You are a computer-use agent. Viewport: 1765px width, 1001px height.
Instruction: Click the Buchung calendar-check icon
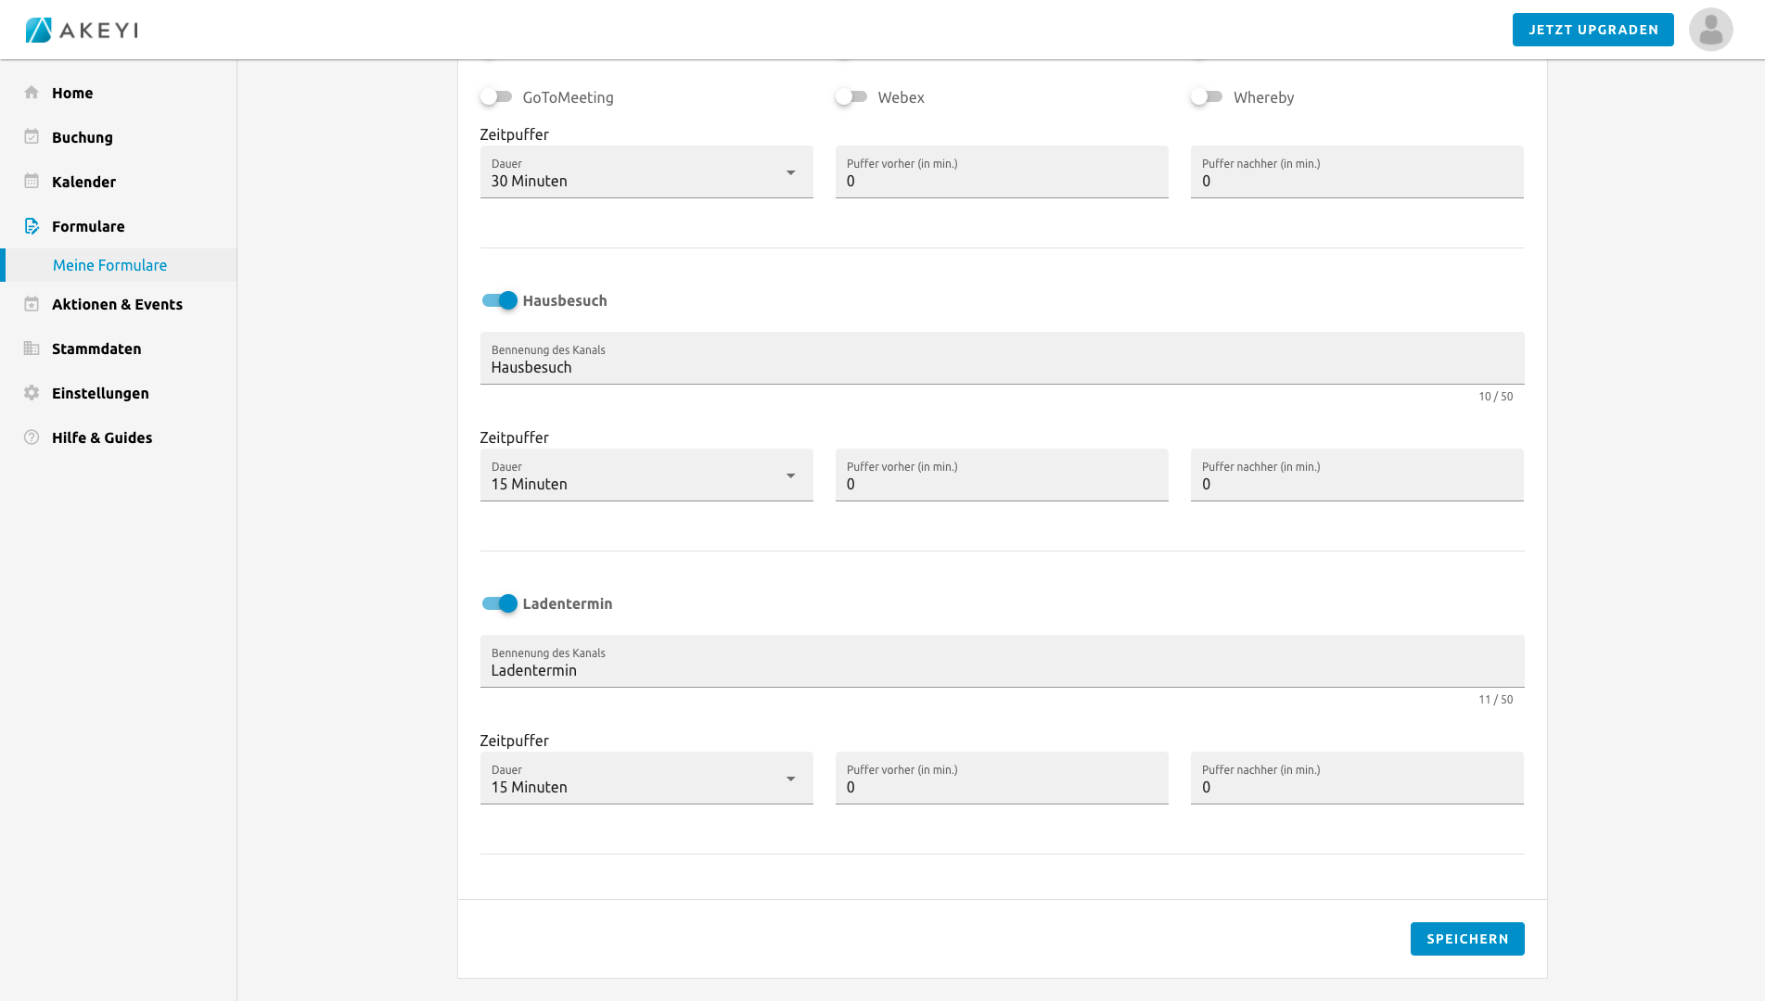click(32, 137)
